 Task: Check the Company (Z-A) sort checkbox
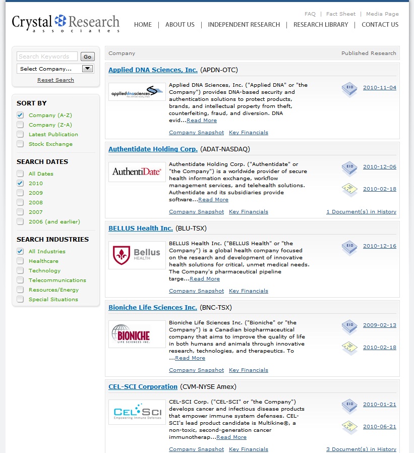[x=20, y=125]
